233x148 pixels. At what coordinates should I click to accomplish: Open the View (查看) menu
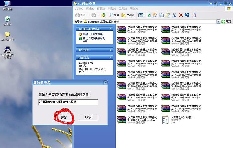point(101,9)
